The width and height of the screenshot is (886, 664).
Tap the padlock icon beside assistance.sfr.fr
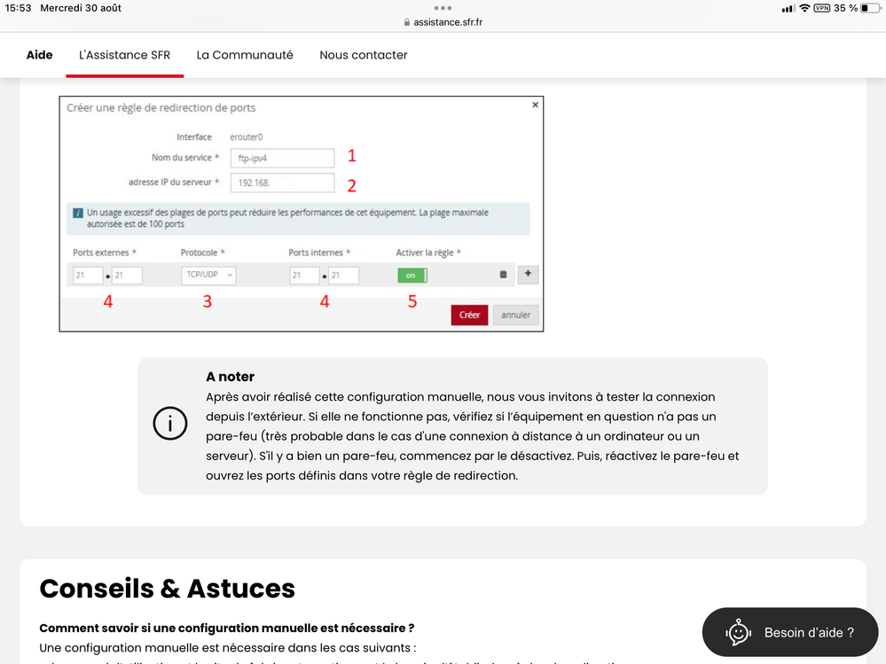(x=407, y=22)
